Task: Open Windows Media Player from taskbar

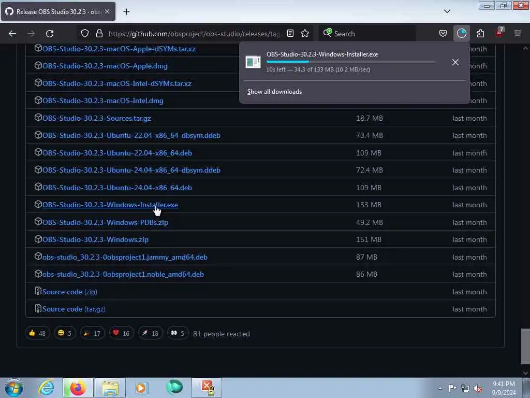Action: (x=142, y=388)
